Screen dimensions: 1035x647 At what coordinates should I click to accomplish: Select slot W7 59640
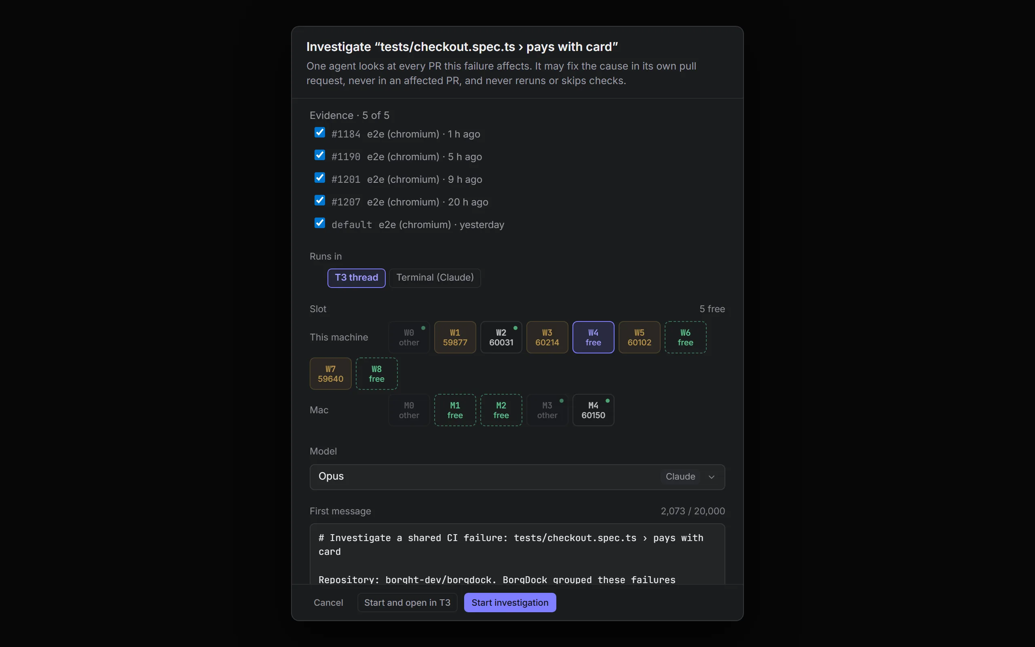pyautogui.click(x=331, y=374)
